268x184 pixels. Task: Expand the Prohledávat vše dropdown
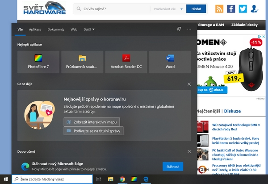[x=168, y=9]
